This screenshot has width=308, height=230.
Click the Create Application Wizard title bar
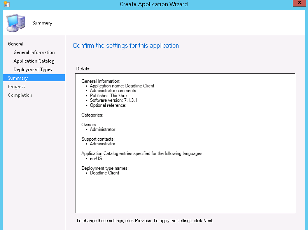point(154,4)
